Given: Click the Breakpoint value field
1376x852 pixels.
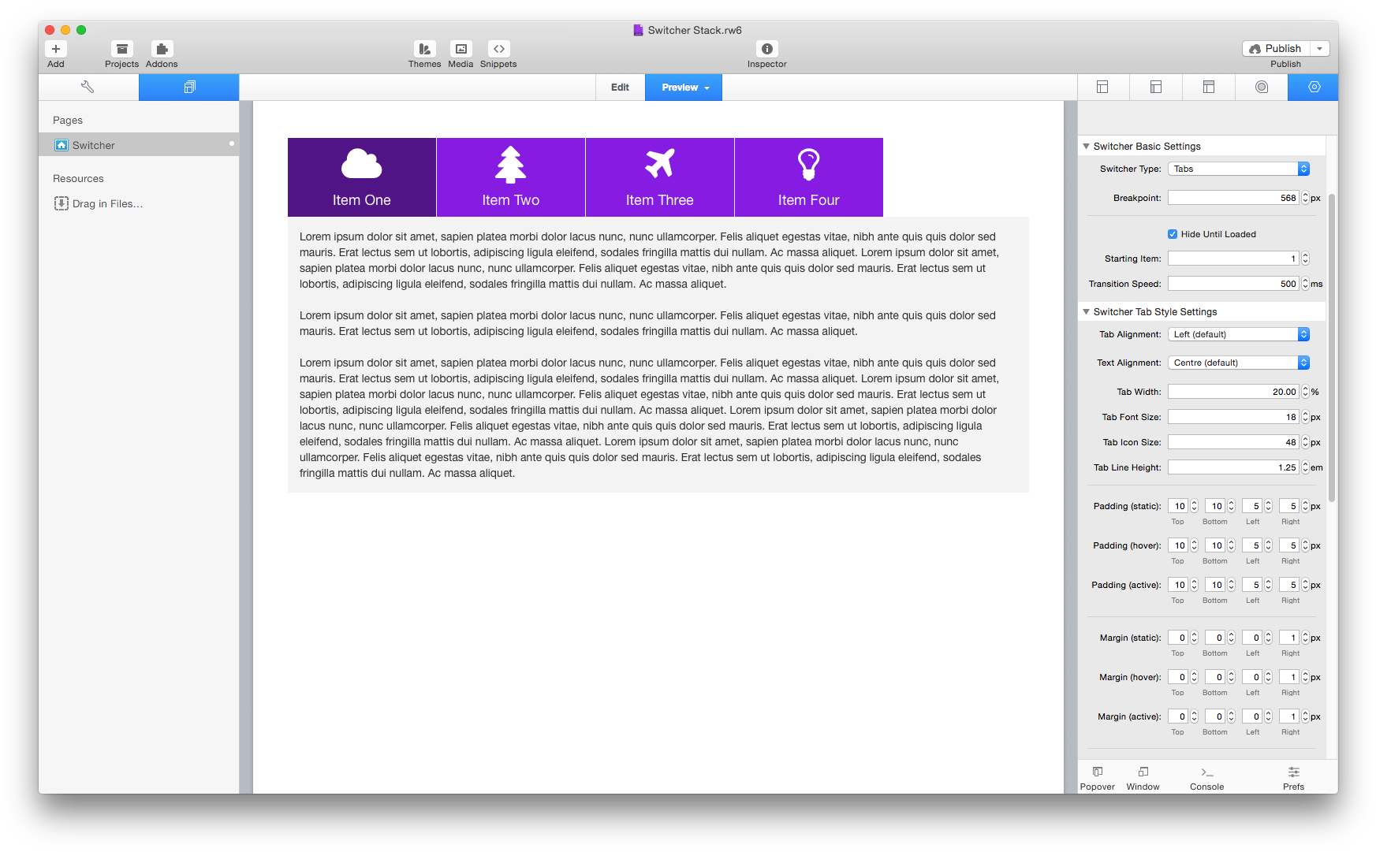Looking at the screenshot, I should click(x=1233, y=198).
